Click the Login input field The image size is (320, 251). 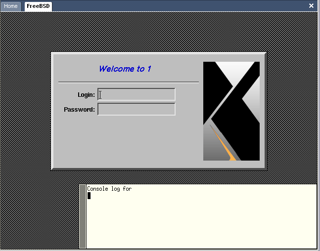(137, 94)
